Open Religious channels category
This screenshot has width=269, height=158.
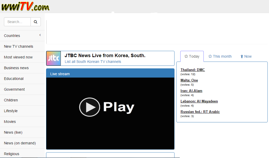click(22, 153)
